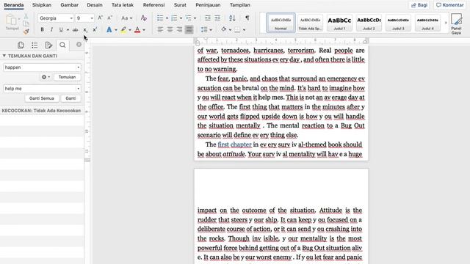Click the Ganti button
Image resolution: width=470 pixels, height=264 pixels.
[x=70, y=98]
